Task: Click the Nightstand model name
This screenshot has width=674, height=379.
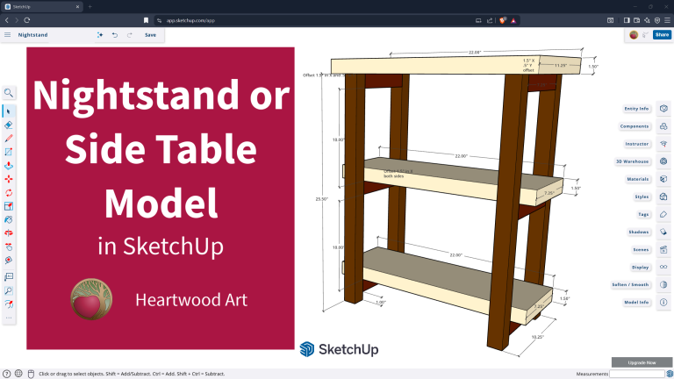Action: pyautogui.click(x=32, y=35)
